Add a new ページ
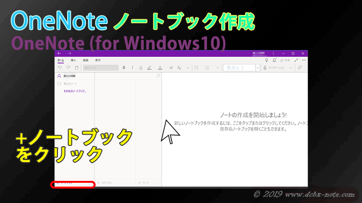 point(143,183)
